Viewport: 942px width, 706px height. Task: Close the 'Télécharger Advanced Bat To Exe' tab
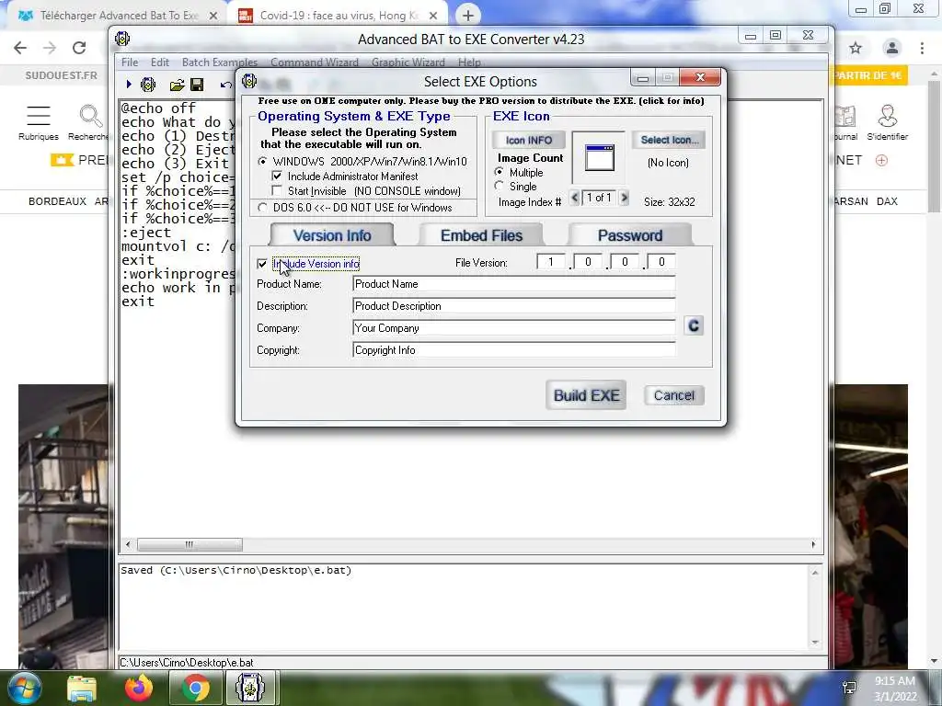click(213, 16)
